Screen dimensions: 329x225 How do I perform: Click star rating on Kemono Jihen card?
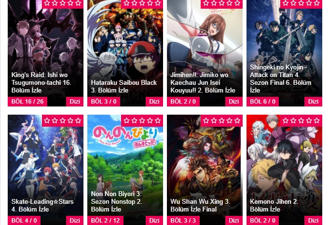pos(301,120)
